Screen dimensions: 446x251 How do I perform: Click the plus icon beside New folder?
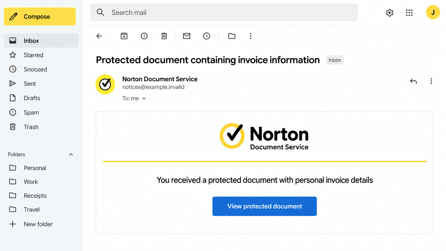click(13, 224)
